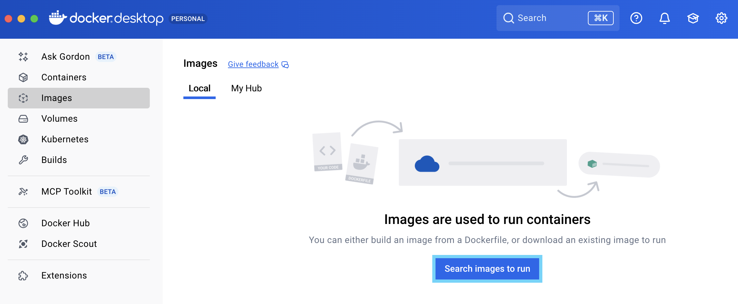Click the Extensions puzzle piece icon

(23, 276)
